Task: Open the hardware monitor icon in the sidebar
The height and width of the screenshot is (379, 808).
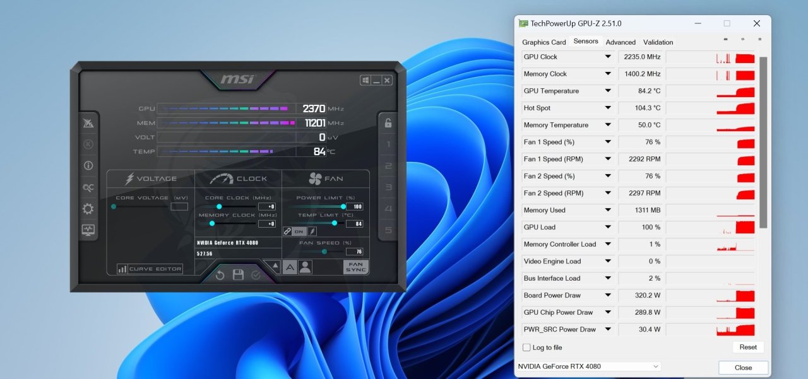Action: coord(87,230)
